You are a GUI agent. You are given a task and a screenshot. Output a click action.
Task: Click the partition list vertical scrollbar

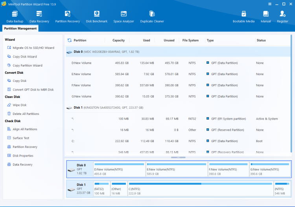pos(291,93)
